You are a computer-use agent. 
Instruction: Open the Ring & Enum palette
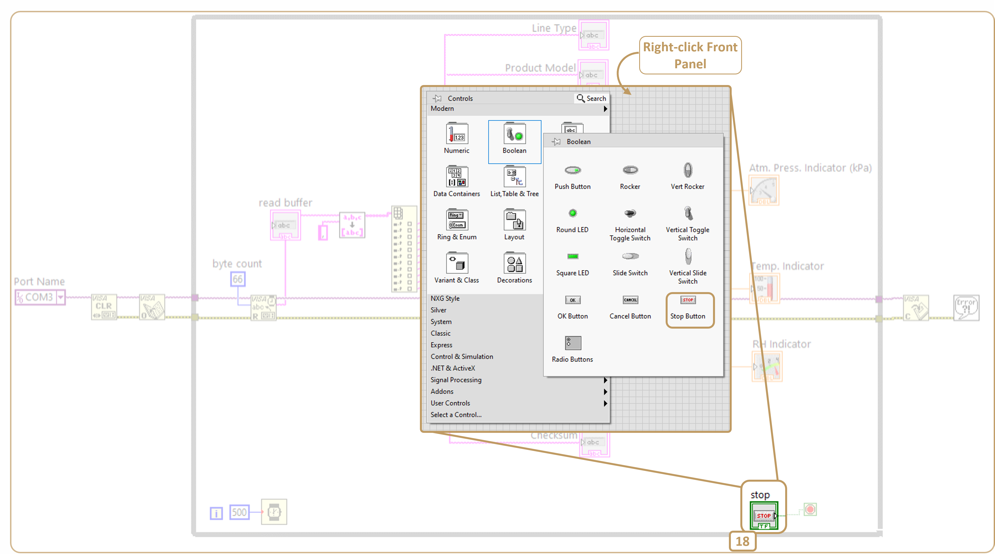[x=457, y=225]
